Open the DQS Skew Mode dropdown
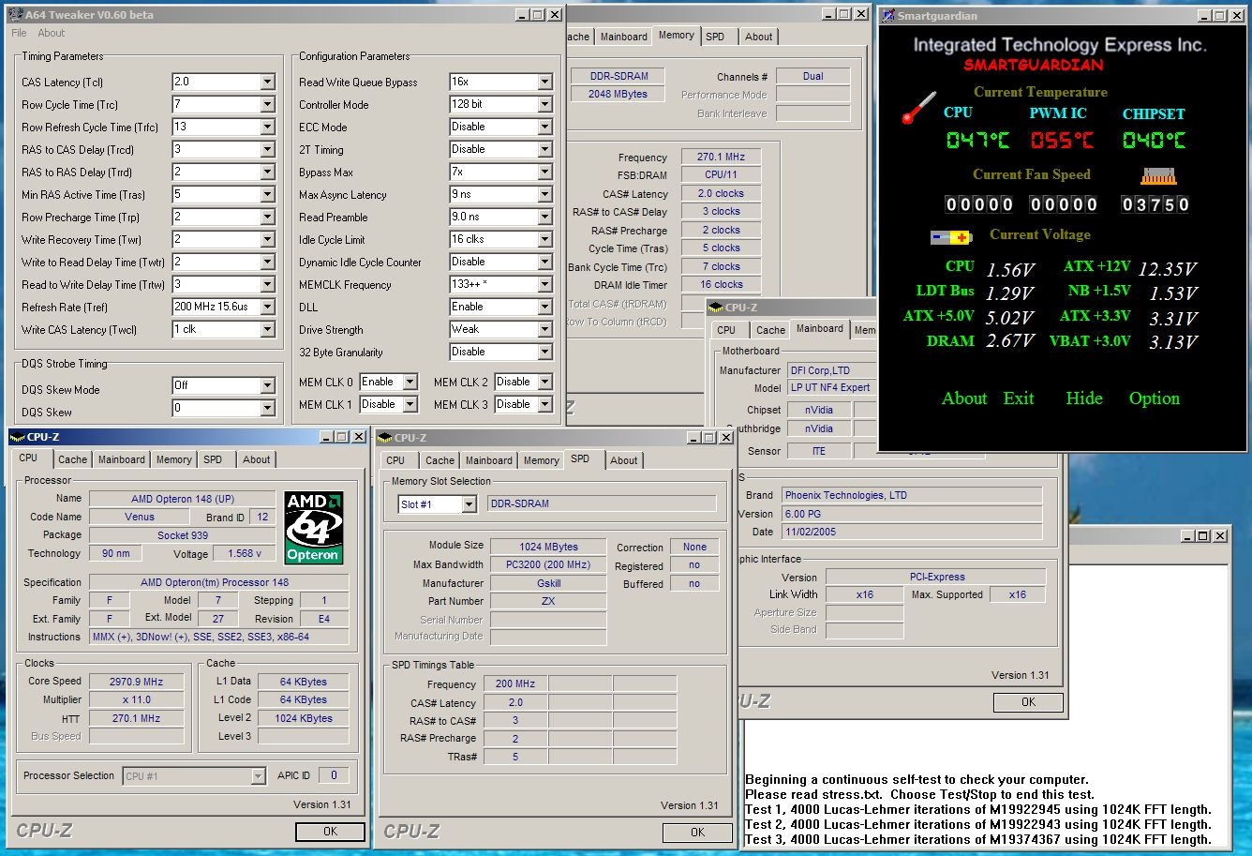The image size is (1252, 856). click(x=267, y=386)
